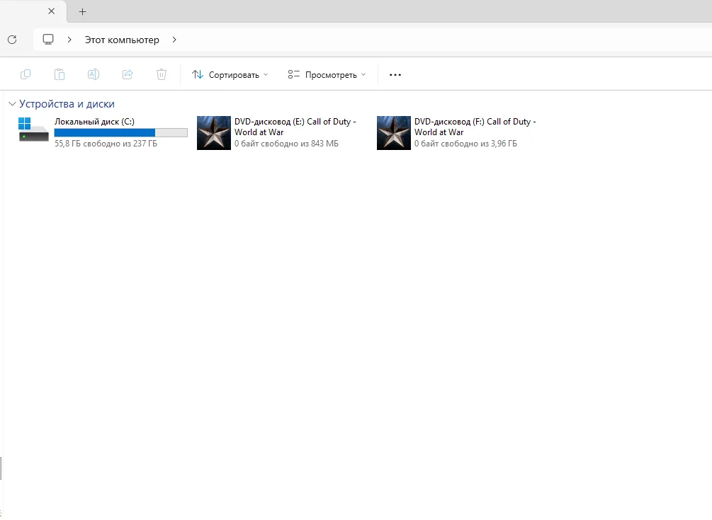Add a new tab with plus button

(x=82, y=12)
